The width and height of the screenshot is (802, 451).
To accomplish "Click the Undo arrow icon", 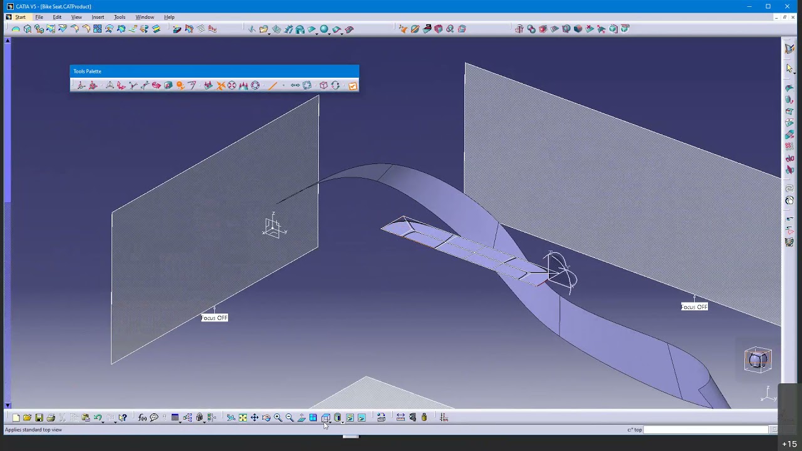I will coord(98,418).
